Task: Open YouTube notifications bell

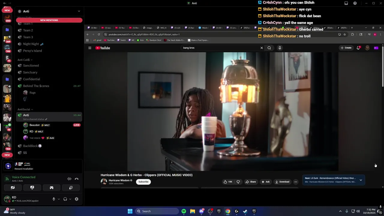Action: [358, 48]
